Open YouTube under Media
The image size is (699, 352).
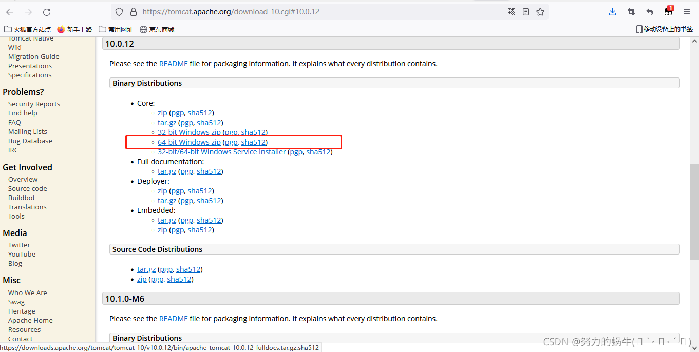(x=22, y=254)
